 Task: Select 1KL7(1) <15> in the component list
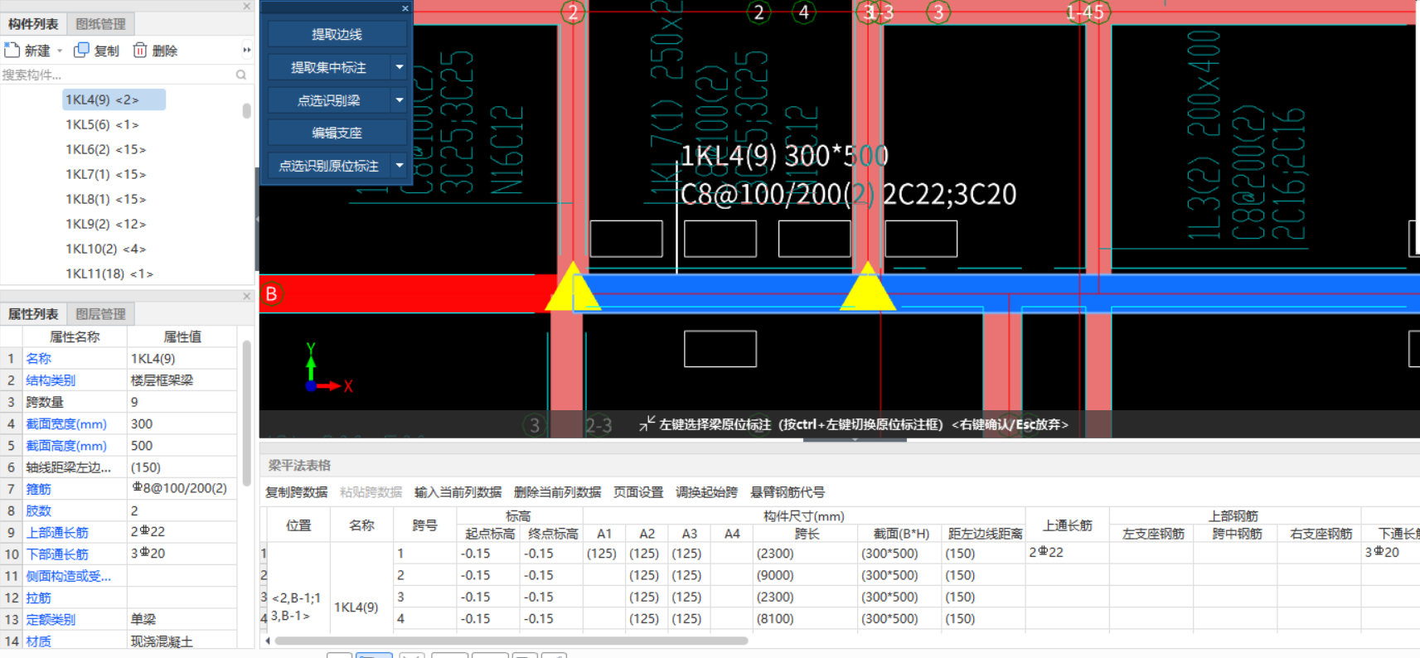pos(105,174)
